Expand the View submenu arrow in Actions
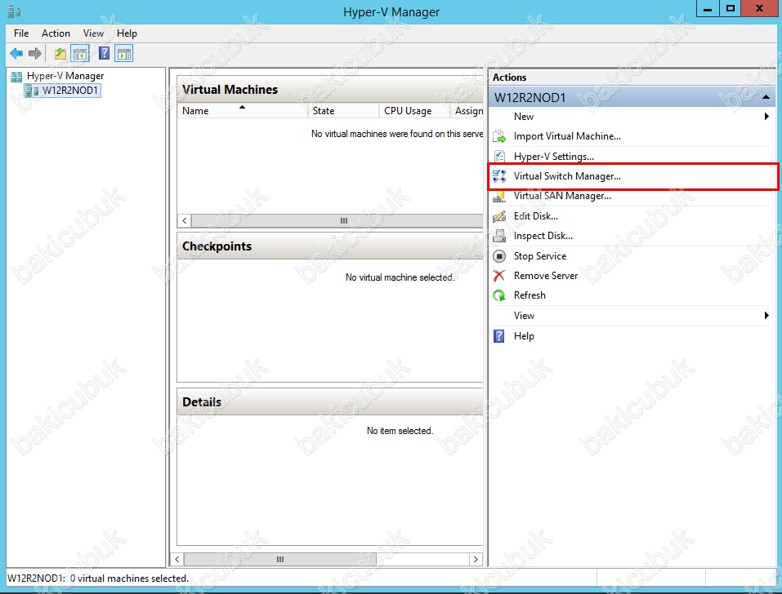Image resolution: width=782 pixels, height=594 pixels. point(766,316)
